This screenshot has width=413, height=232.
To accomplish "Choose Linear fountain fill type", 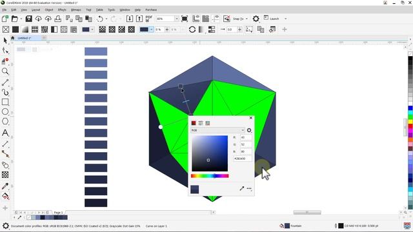I will click(102, 30).
